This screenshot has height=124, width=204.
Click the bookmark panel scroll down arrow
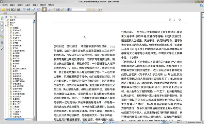coord(34,117)
